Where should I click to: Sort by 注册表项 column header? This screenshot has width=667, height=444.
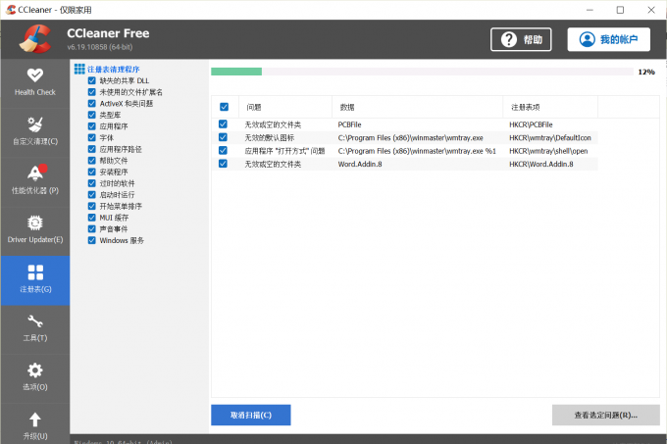[x=550, y=107]
